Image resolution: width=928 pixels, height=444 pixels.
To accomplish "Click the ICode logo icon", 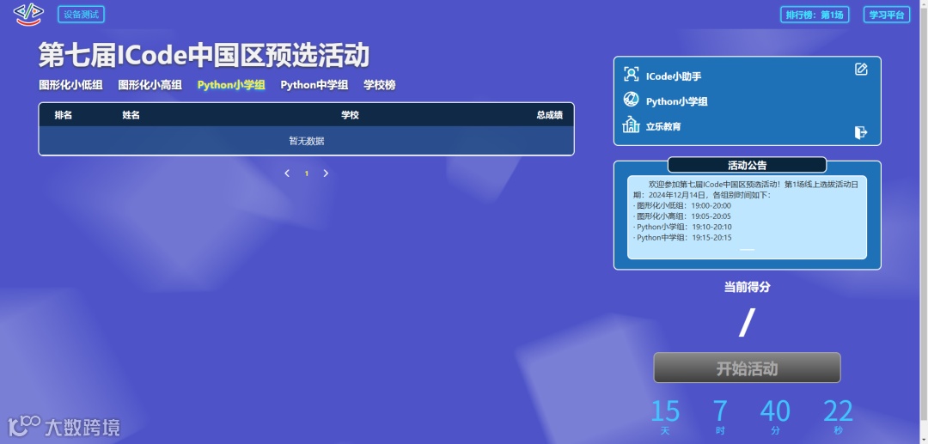I will 28,15.
